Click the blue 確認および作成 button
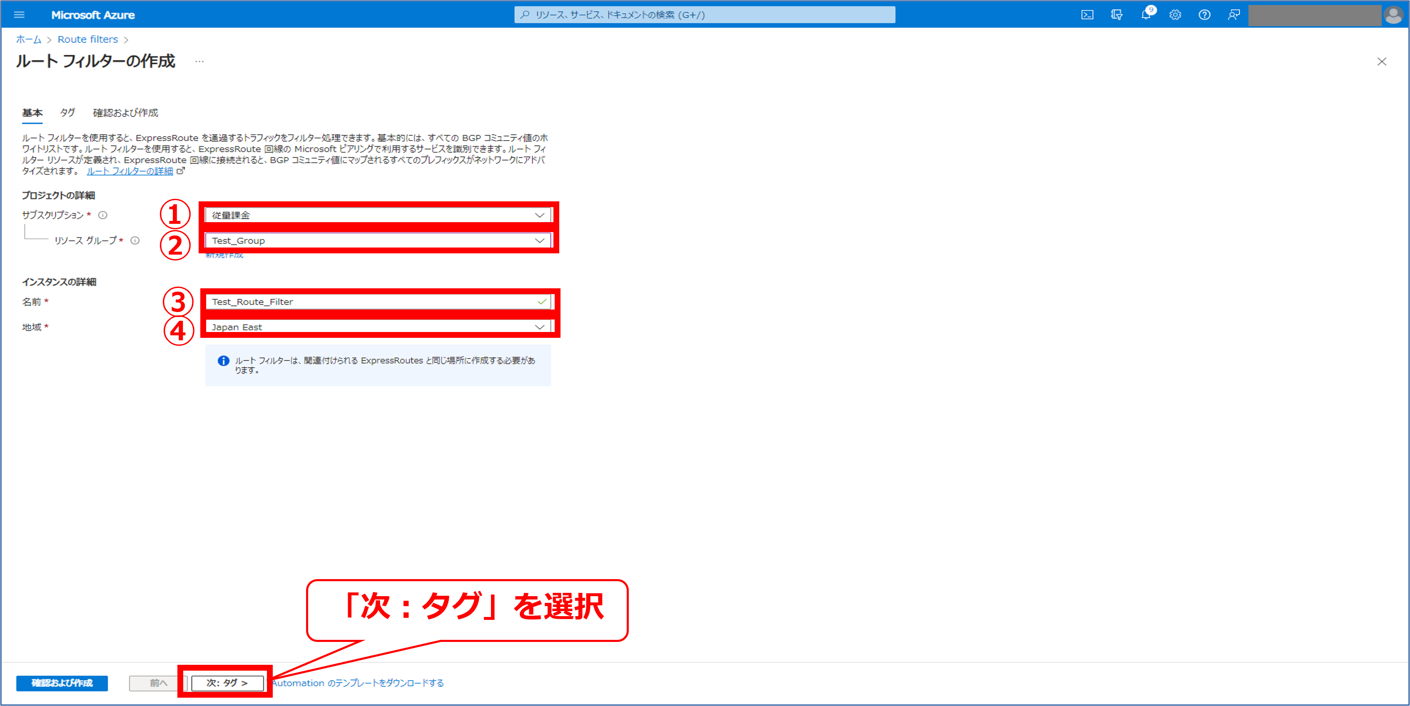Image resolution: width=1410 pixels, height=706 pixels. [x=62, y=682]
